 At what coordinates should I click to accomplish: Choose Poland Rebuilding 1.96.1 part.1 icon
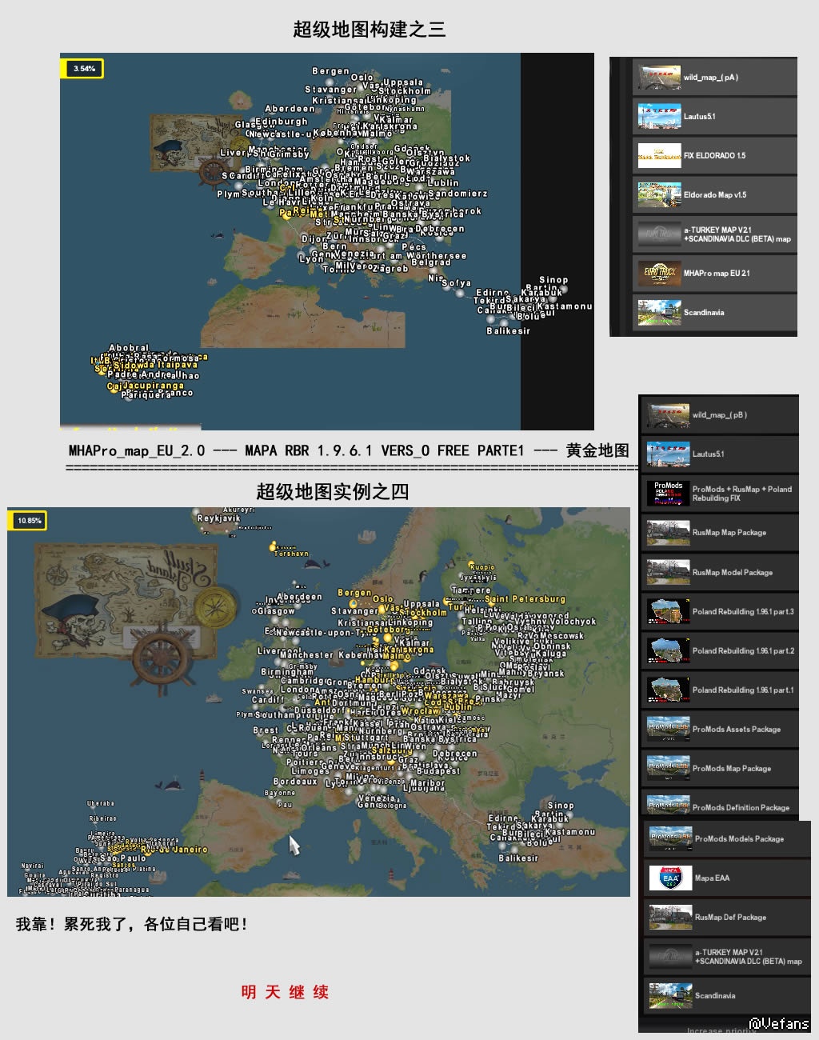pos(668,690)
